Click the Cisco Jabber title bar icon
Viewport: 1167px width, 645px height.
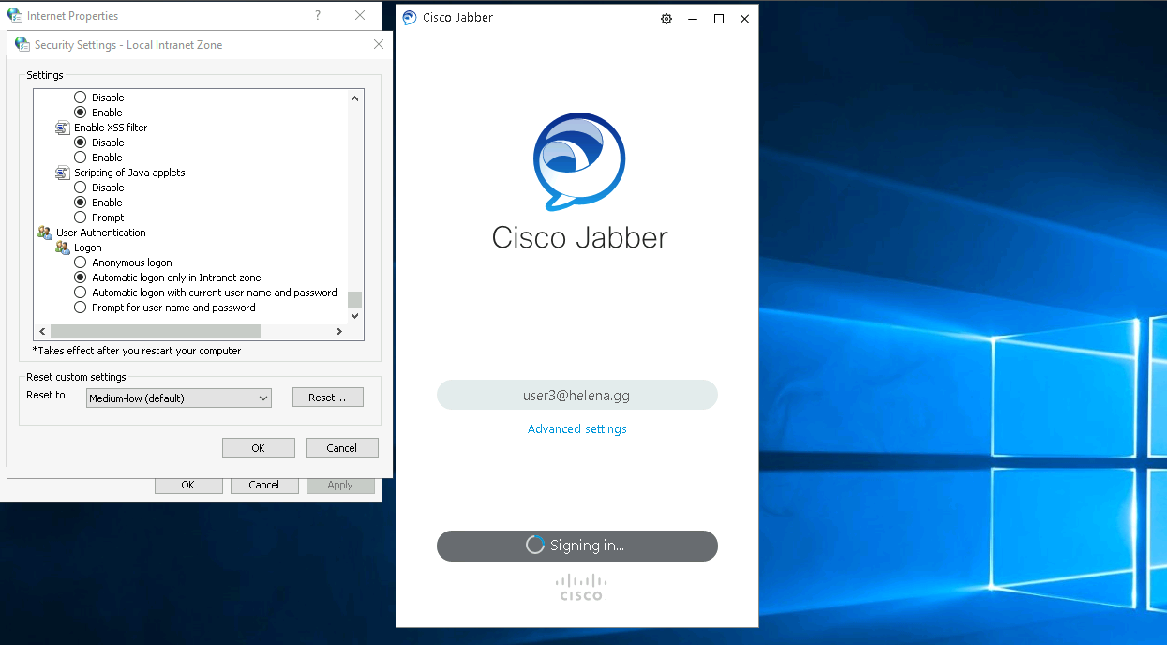[410, 18]
